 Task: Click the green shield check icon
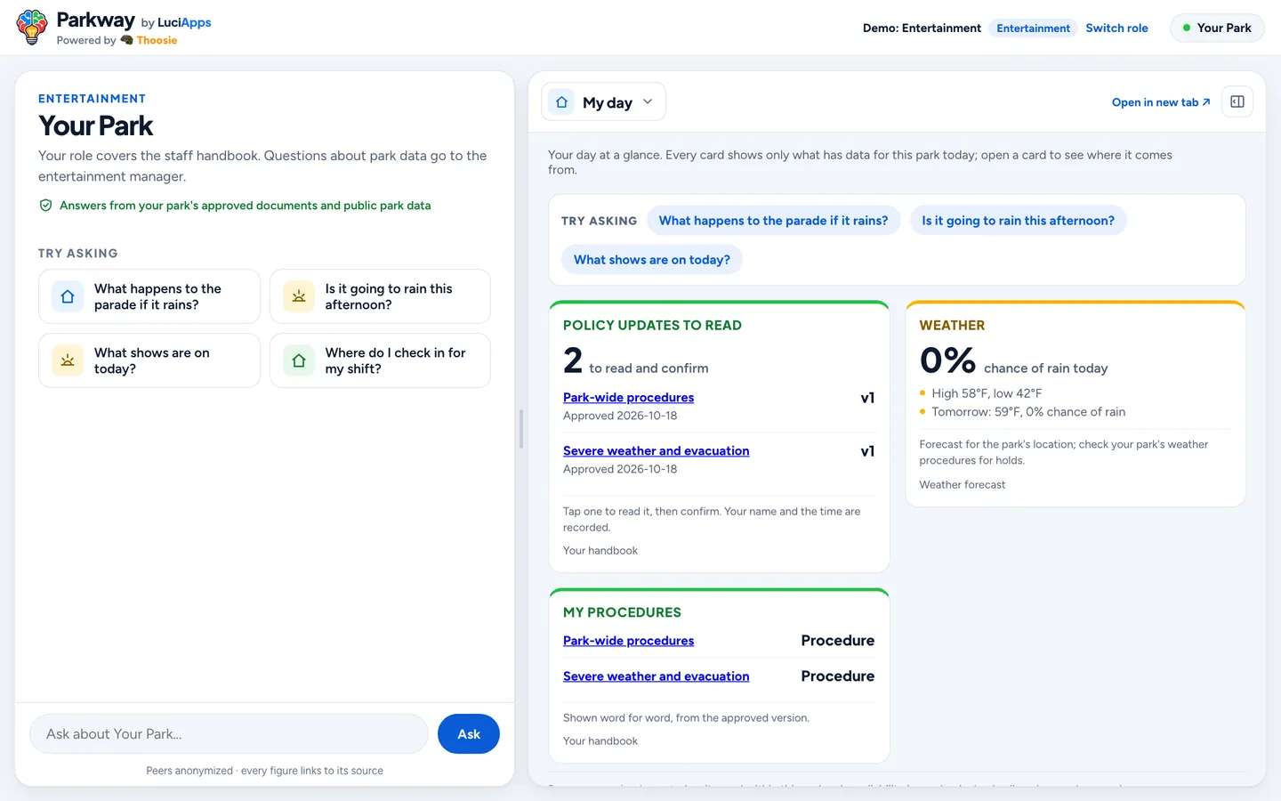[45, 206]
